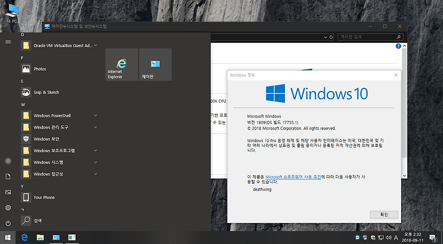Viewport: 443px width, 244px height.
Task: Click refresh button in Control Panel address bar
Action: coord(331,37)
